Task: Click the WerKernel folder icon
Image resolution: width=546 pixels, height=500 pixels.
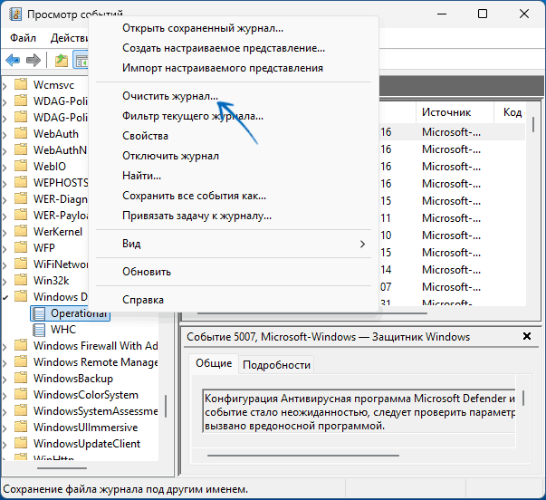Action: (21, 231)
